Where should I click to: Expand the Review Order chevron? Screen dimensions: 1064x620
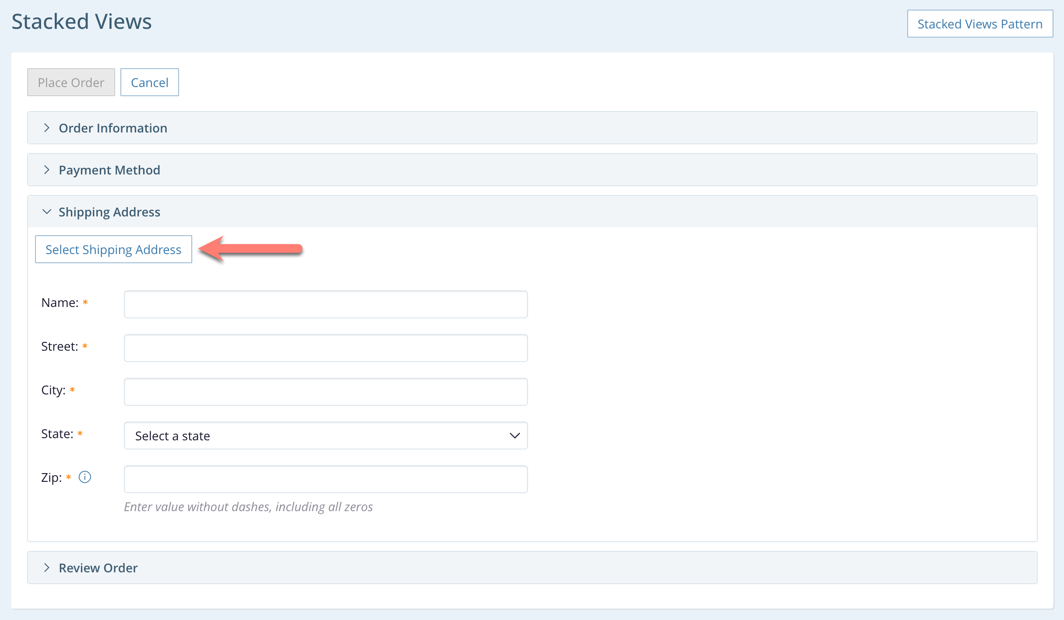(46, 568)
